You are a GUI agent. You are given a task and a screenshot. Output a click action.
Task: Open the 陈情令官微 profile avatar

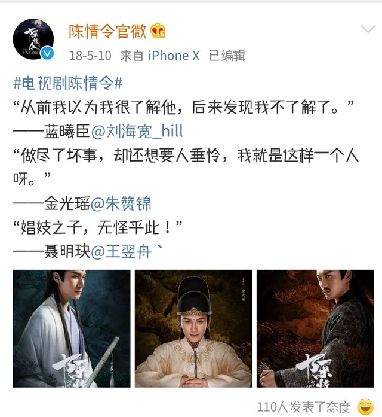[33, 39]
